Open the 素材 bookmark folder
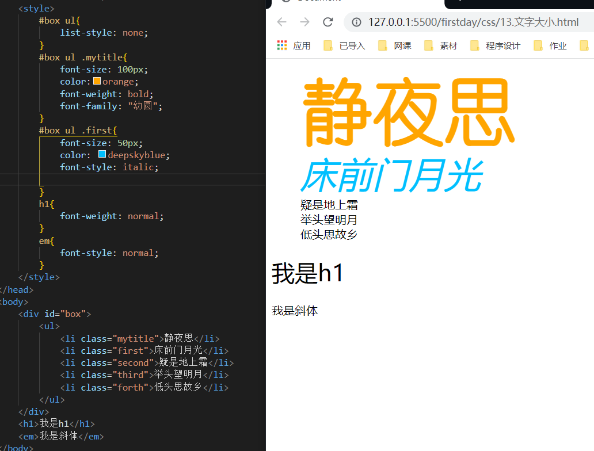Screen dimensions: 594x451 (x=440, y=46)
